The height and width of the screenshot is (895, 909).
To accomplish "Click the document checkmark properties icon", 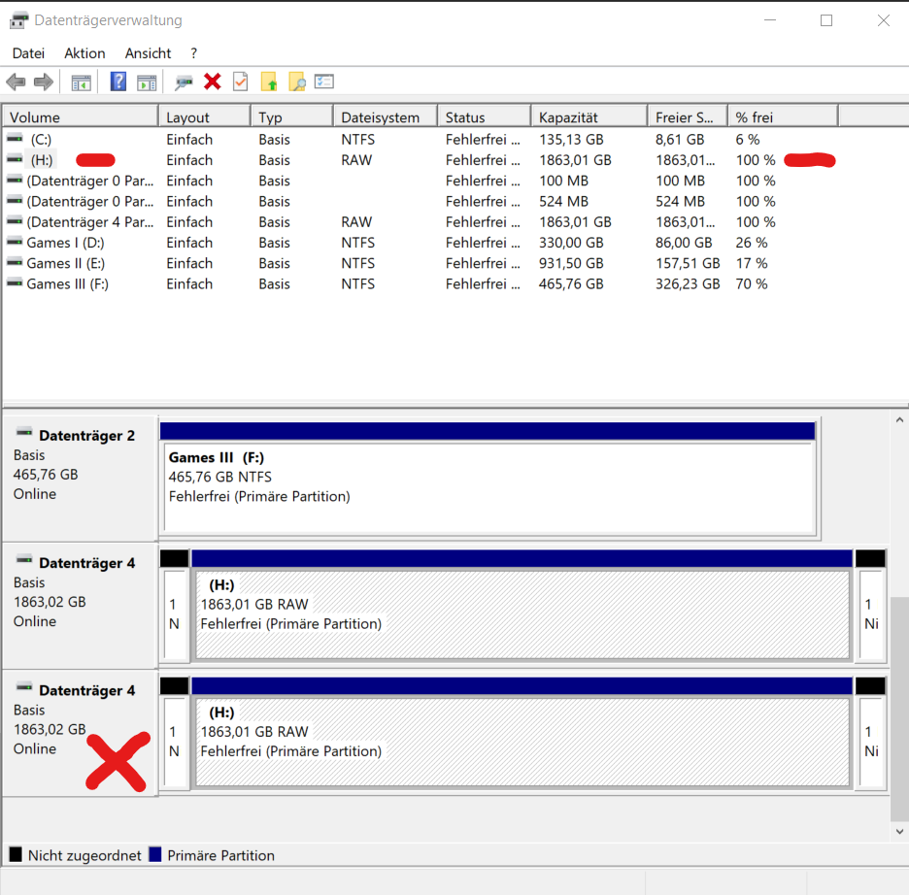I will [240, 82].
